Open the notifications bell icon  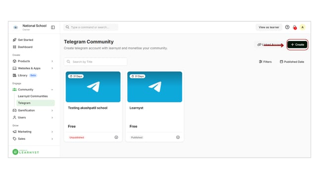(295, 27)
